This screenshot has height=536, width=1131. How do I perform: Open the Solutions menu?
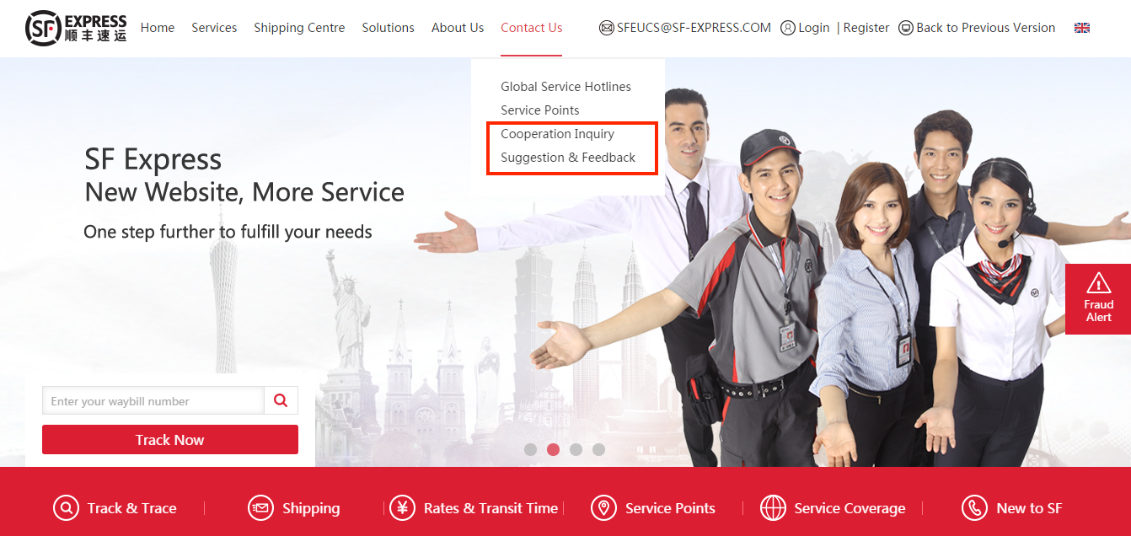(x=388, y=28)
